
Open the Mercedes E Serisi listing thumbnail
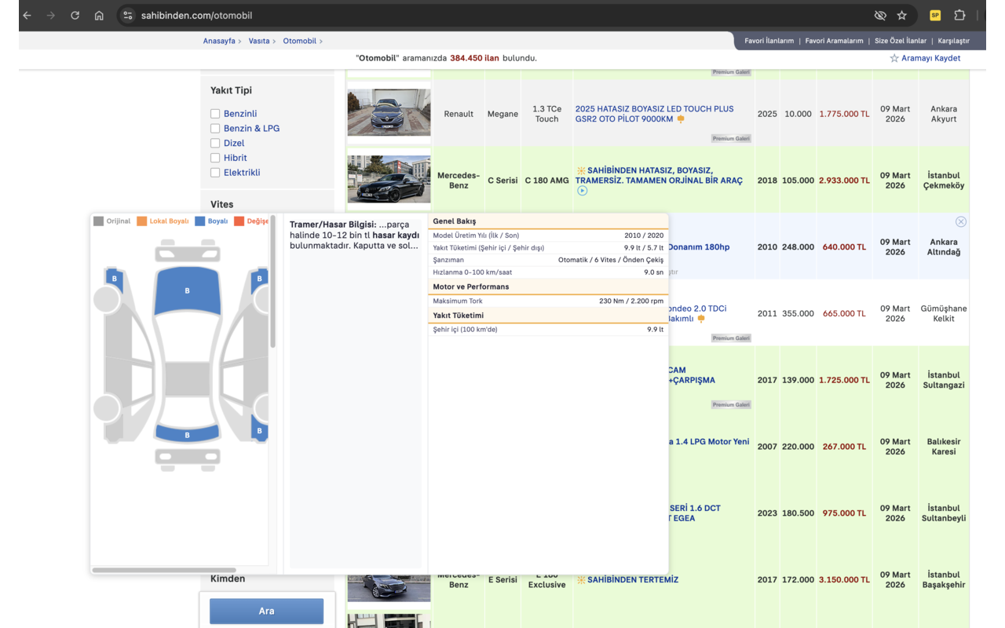(389, 588)
